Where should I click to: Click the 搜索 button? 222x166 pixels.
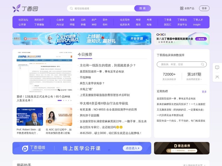coord(142,8)
